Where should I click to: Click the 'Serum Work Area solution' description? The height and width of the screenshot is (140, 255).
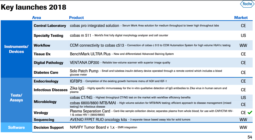pyautogui.click(x=171, y=26)
